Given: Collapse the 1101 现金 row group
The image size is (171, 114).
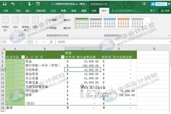Looking at the screenshot, I should coord(16,61).
